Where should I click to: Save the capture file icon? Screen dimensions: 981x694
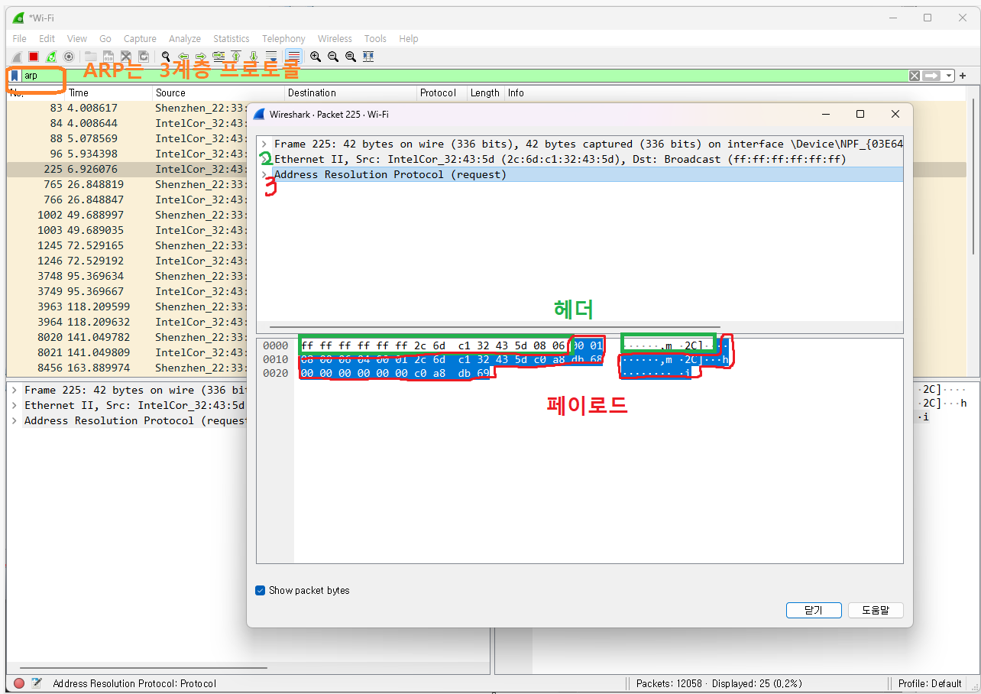(108, 57)
